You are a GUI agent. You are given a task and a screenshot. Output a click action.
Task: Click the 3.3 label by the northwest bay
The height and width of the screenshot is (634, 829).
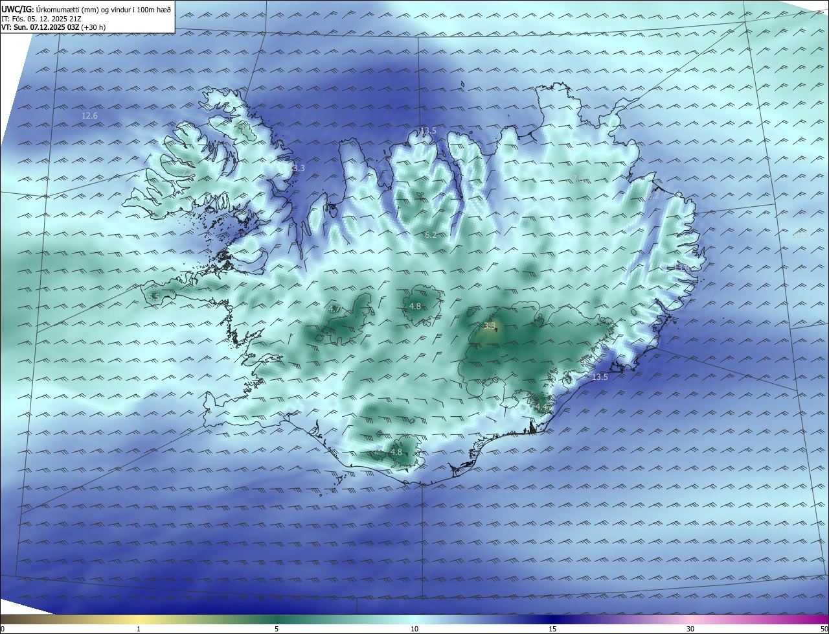[299, 169]
